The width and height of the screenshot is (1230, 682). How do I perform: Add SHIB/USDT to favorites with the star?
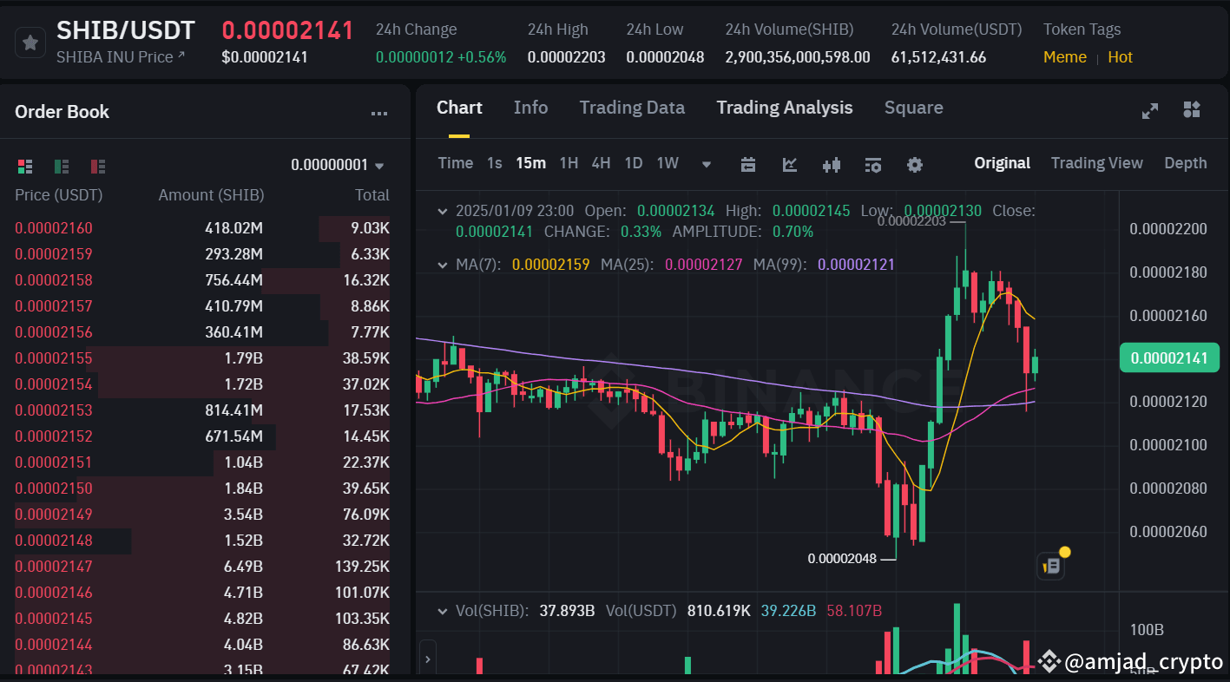(x=30, y=43)
